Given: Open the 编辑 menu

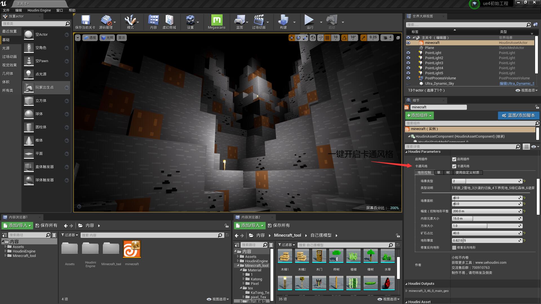Looking at the screenshot, I should click(19, 10).
